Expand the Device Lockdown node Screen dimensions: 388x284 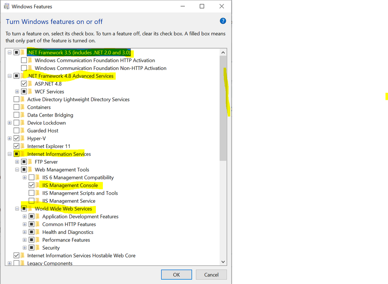coord(10,123)
